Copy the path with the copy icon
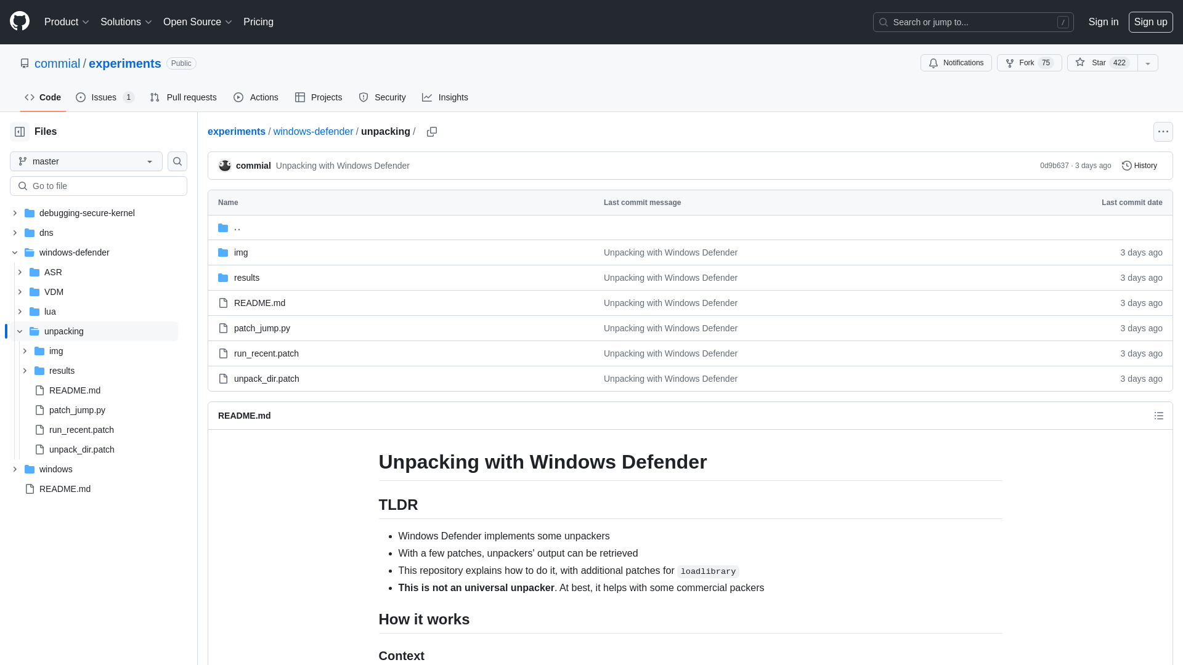This screenshot has height=665, width=1183. [432, 132]
